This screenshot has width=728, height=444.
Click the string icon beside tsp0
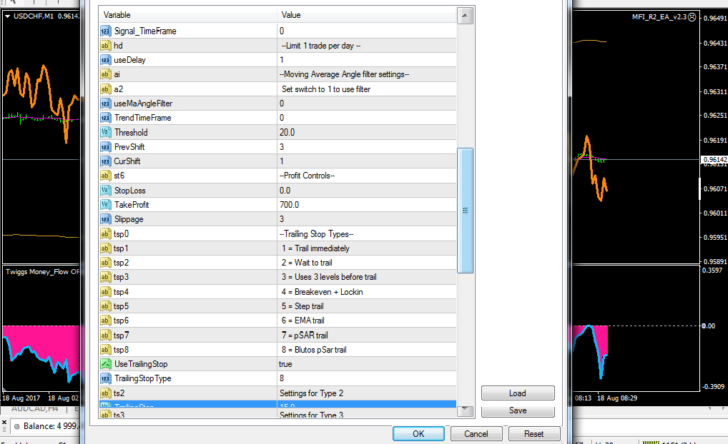(x=105, y=233)
